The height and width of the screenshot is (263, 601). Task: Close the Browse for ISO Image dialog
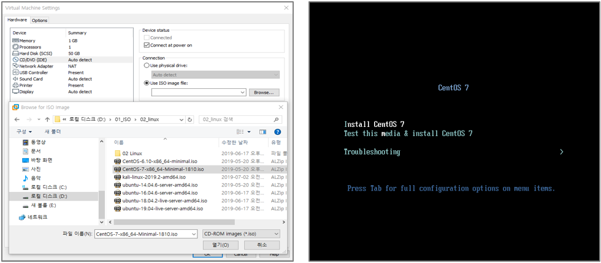tap(281, 107)
